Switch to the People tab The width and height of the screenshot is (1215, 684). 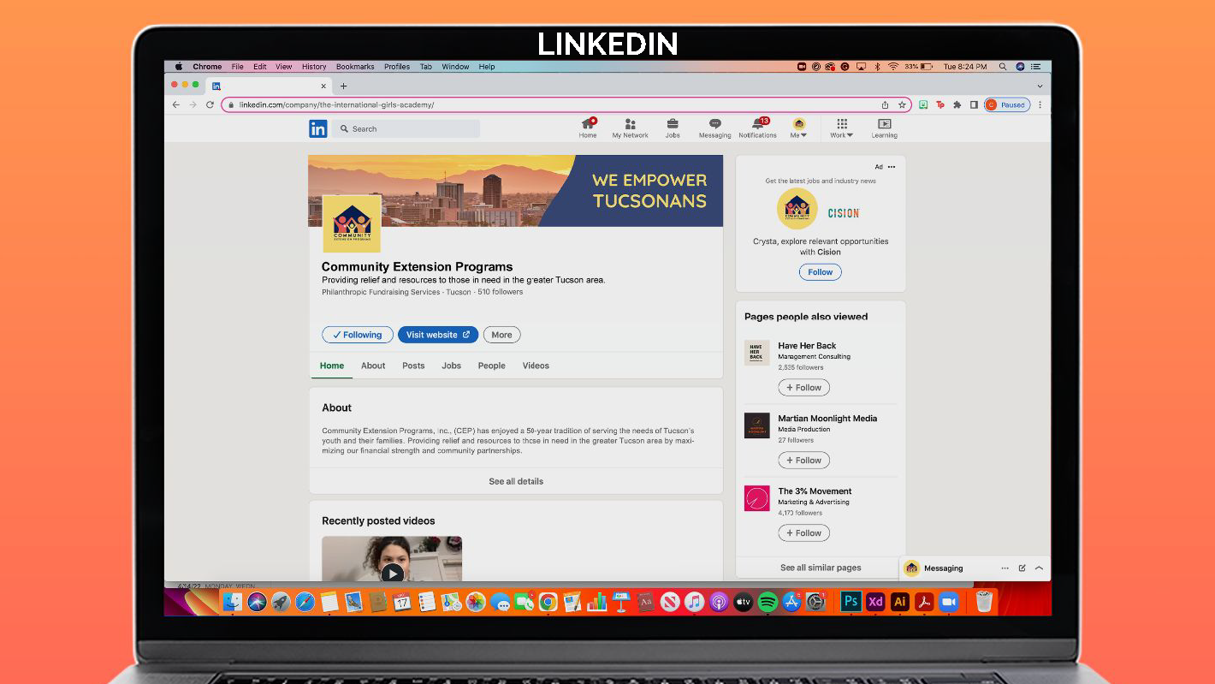491,366
